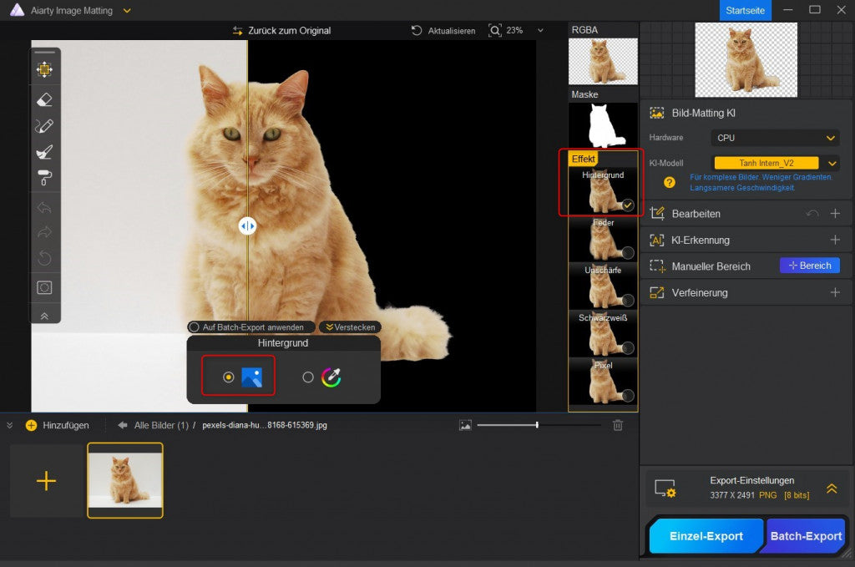Open the KI-Modell dropdown
This screenshot has width=855, height=567.
pos(831,164)
